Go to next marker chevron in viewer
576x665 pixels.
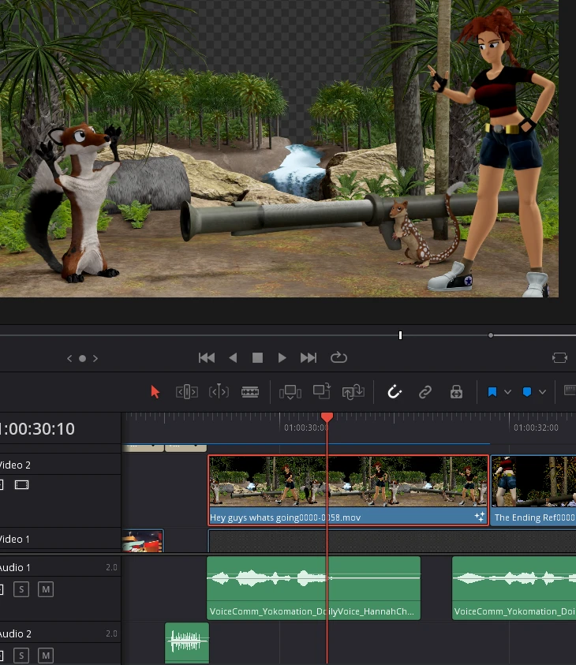click(95, 358)
